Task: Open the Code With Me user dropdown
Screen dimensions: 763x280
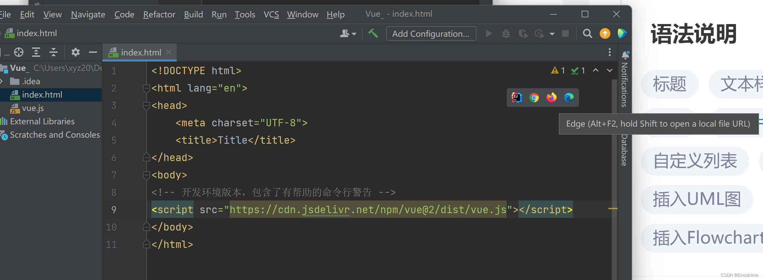Action: pos(348,33)
